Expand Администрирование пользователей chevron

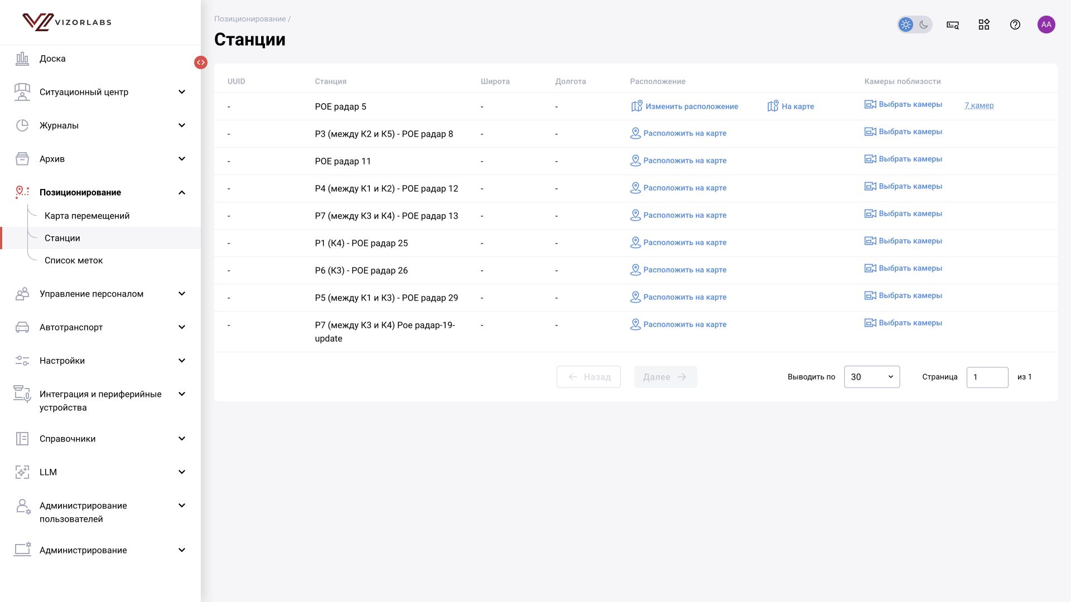pyautogui.click(x=182, y=506)
